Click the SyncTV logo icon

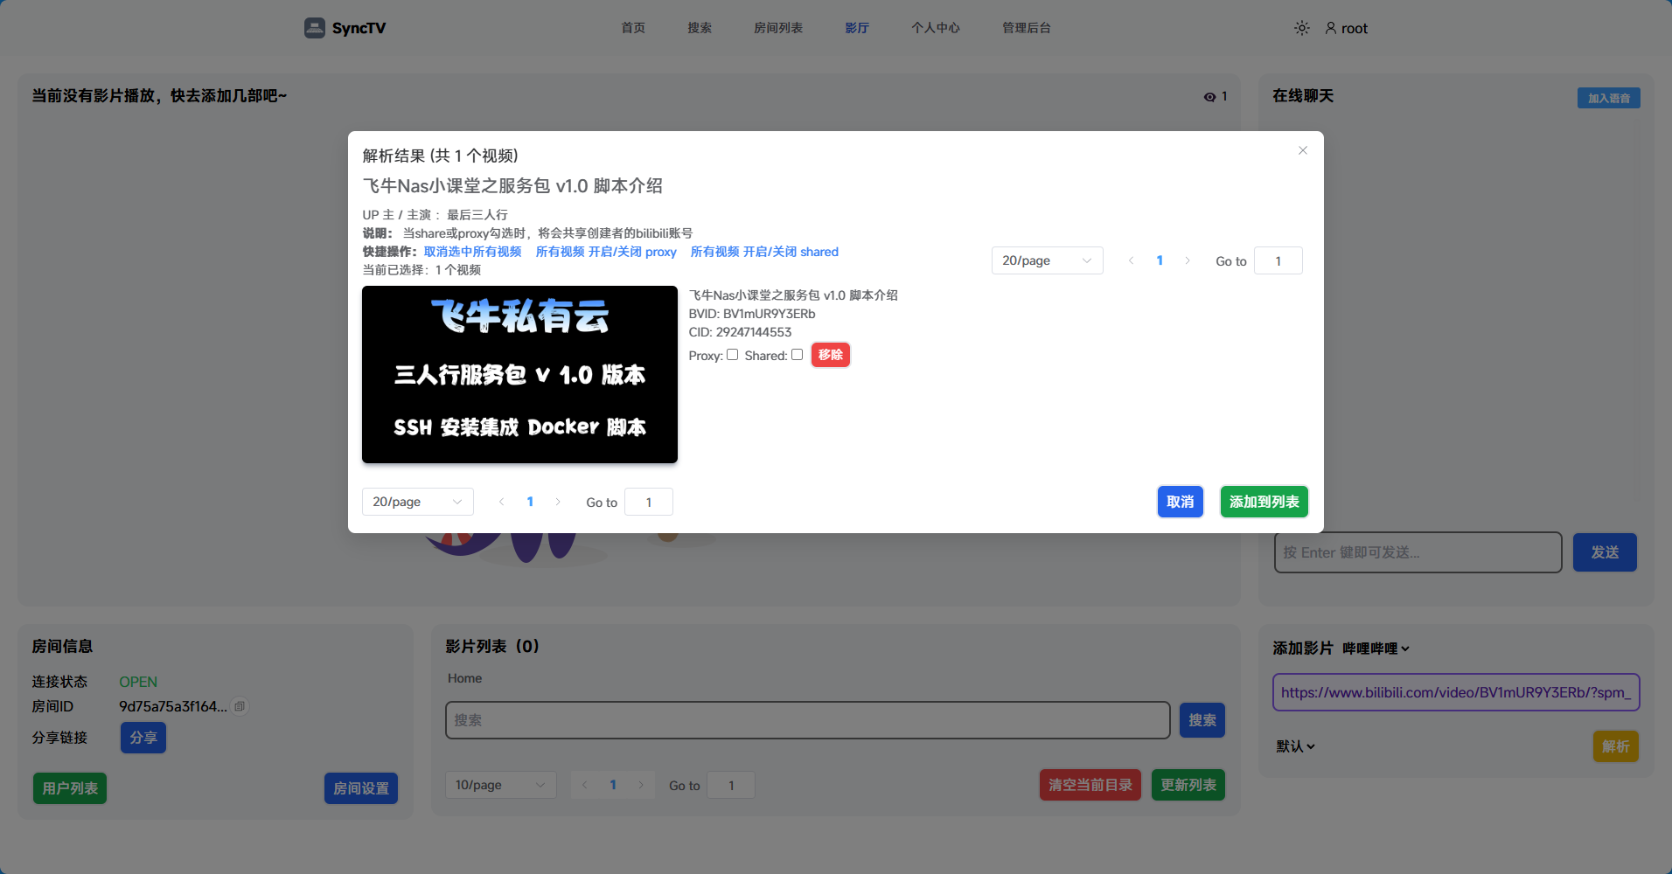point(315,28)
